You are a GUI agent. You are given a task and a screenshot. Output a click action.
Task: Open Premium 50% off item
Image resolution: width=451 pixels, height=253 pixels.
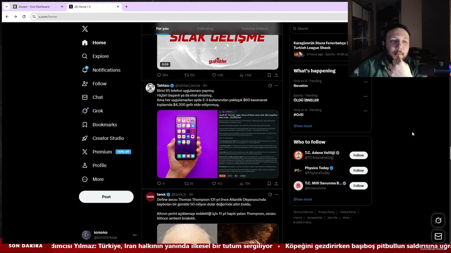(106, 152)
